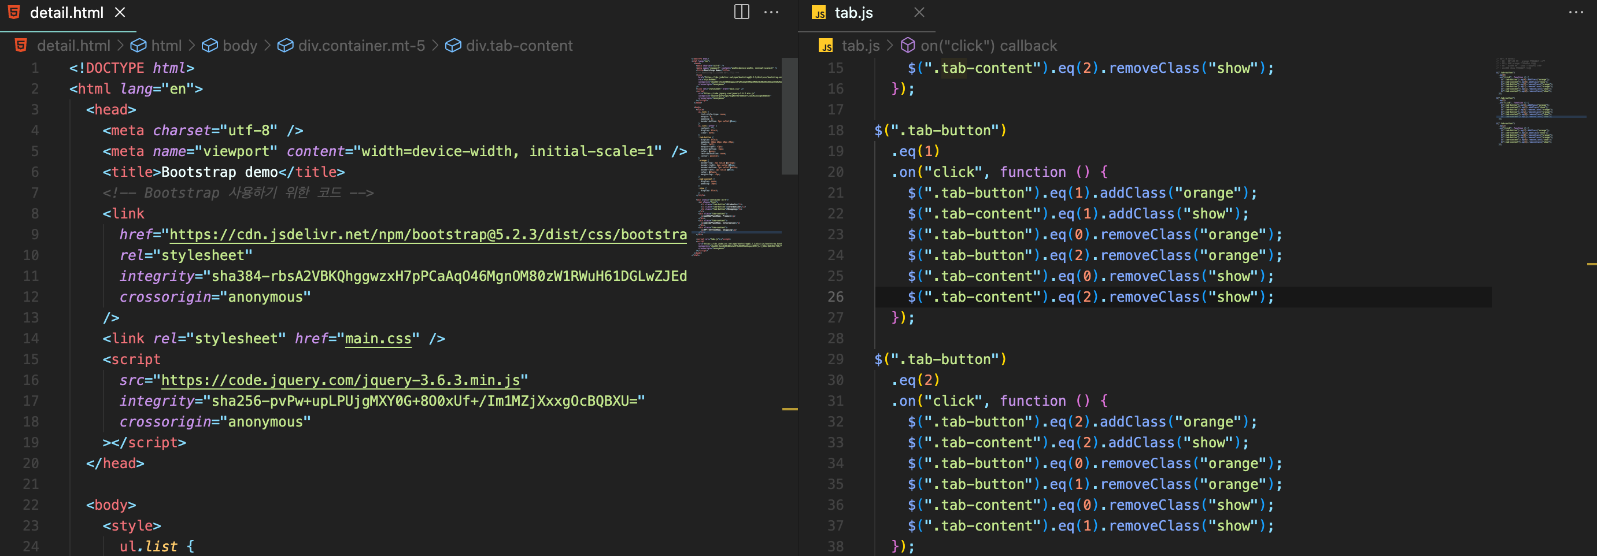Select tab.js in the right breadcrumb
The image size is (1597, 556).
860,46
